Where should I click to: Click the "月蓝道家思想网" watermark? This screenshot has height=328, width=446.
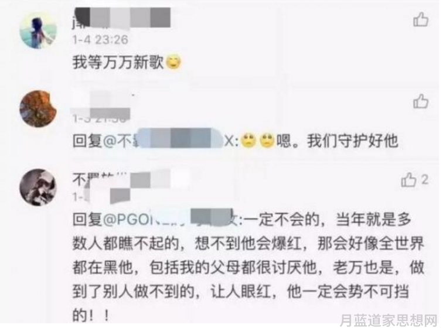(388, 320)
